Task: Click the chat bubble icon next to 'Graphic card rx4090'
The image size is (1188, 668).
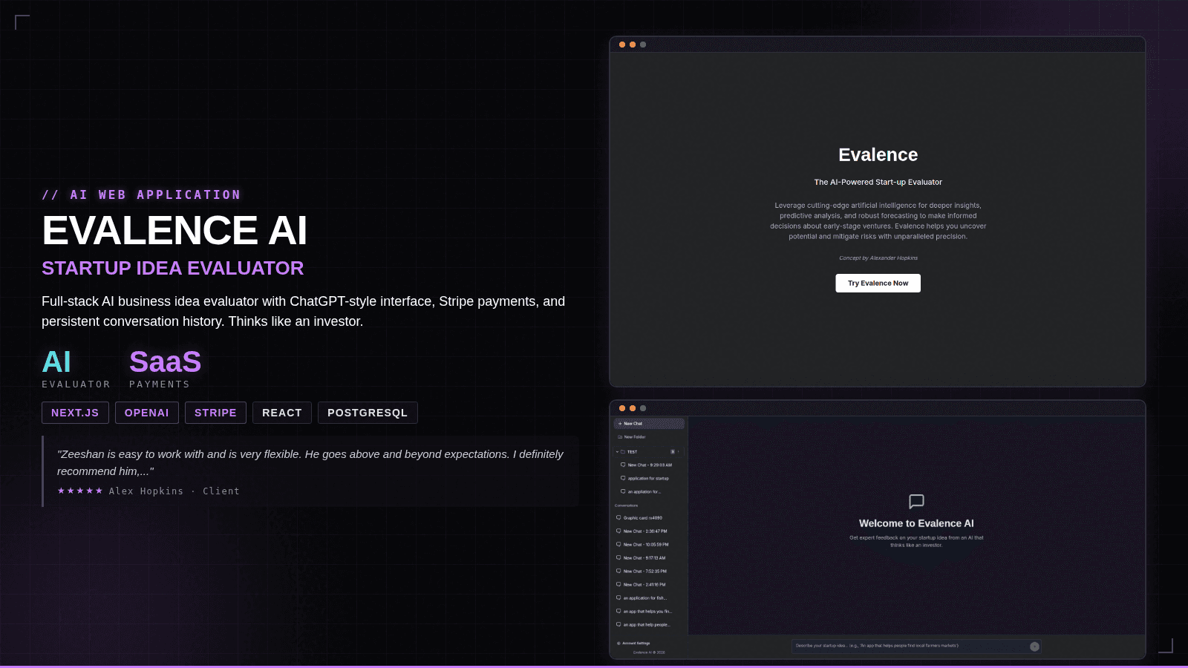Action: pos(619,518)
